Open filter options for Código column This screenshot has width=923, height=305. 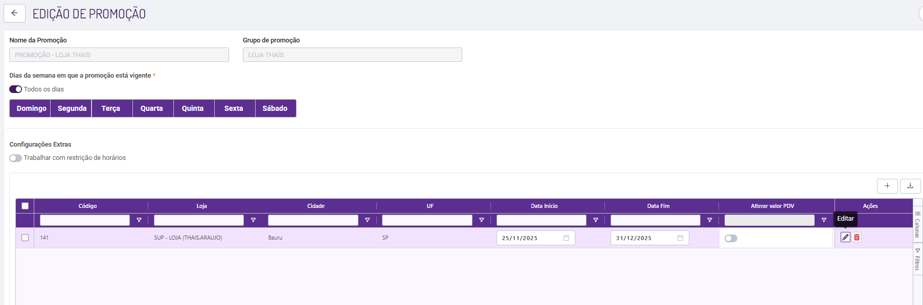(139, 220)
